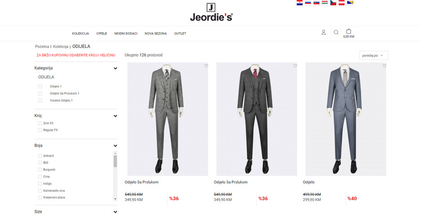
Task: Open the search magnifier icon
Action: [x=336, y=32]
